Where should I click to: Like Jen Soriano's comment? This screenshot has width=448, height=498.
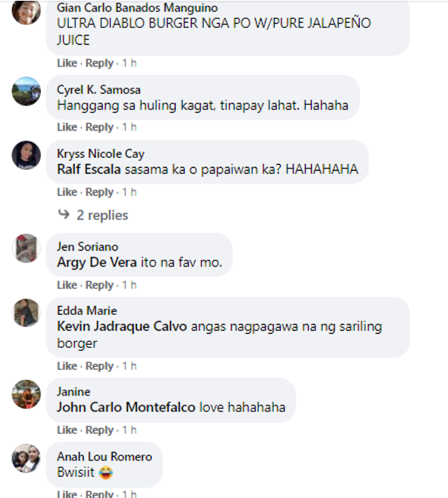[67, 285]
